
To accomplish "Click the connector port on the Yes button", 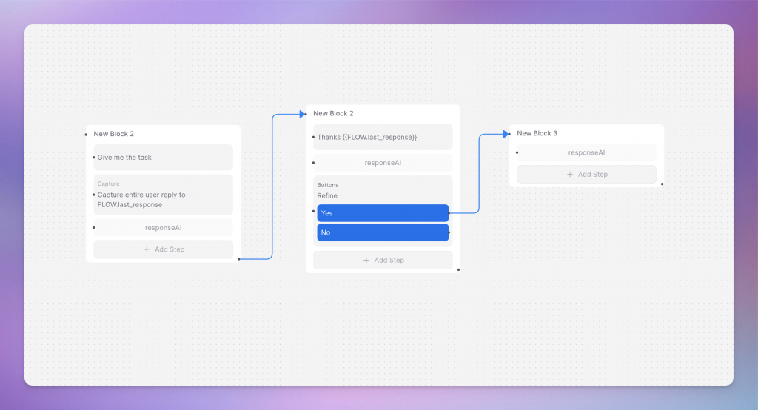I will [449, 213].
